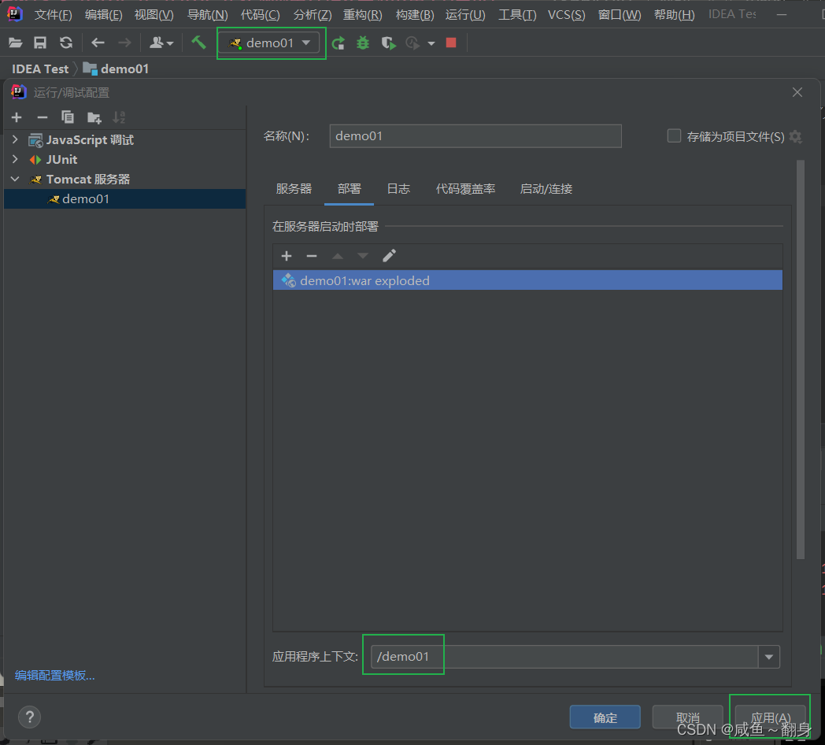Go back with the left arrow icon

coord(98,43)
